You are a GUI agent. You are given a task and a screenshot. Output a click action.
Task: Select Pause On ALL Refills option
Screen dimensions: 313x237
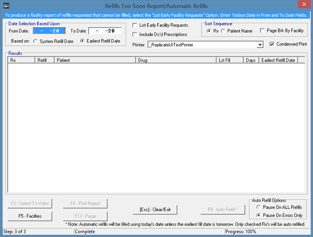258,207
